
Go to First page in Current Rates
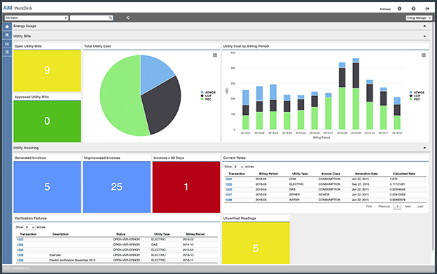point(368,207)
